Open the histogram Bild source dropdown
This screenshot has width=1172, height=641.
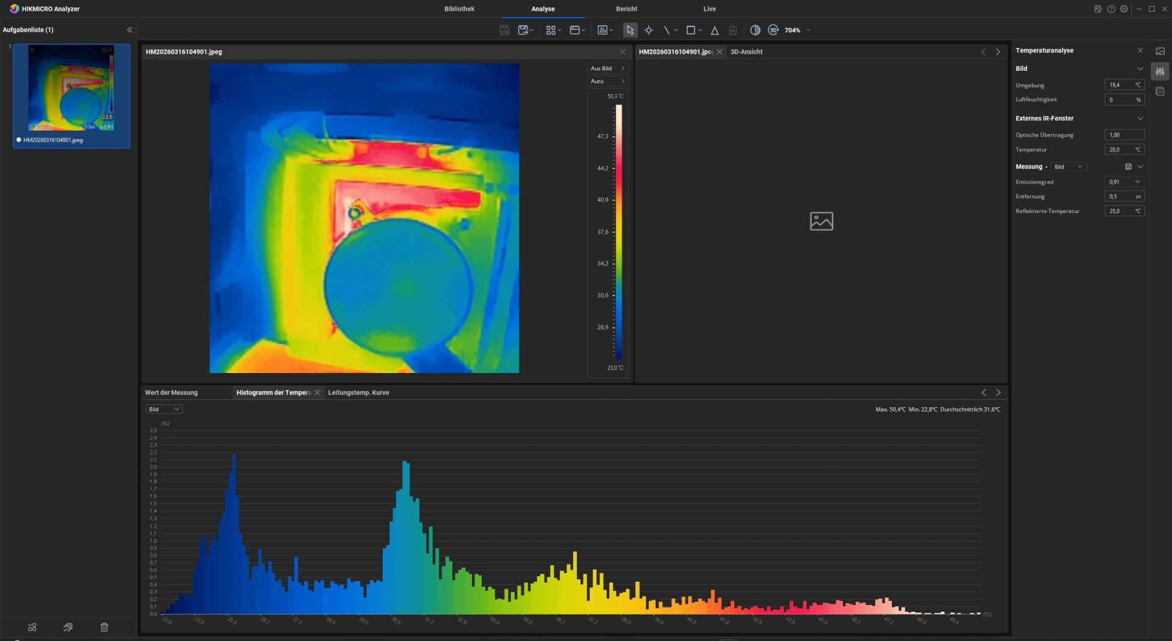coord(164,409)
